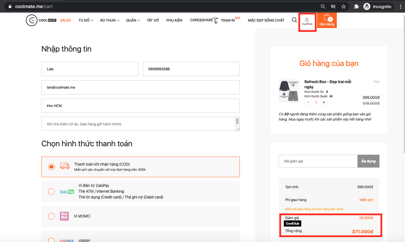The width and height of the screenshot is (405, 242).
Task: Open the SALES menu item
Action: (x=65, y=20)
